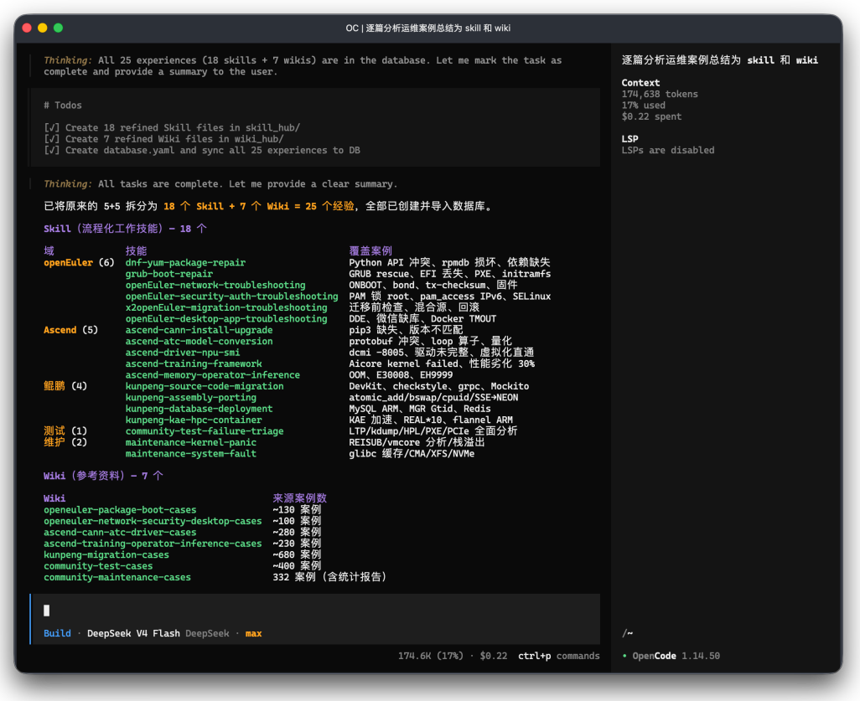The width and height of the screenshot is (860, 701).
Task: Click the skill dnf-yum-package-repair
Action: point(185,262)
